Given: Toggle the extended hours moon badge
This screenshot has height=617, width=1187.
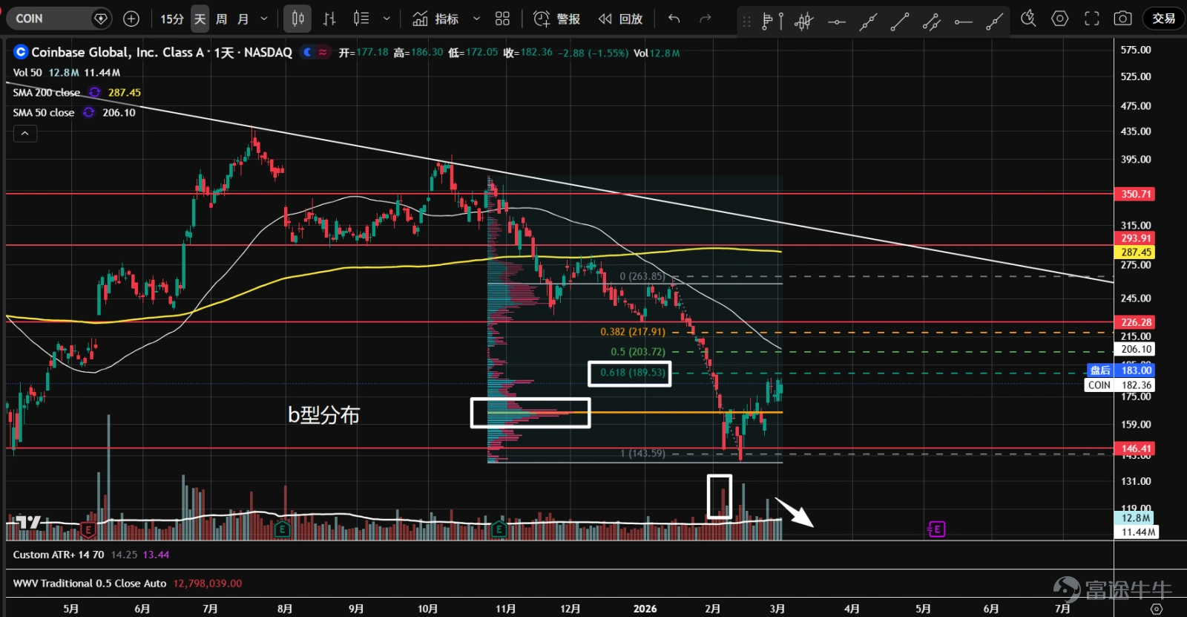Looking at the screenshot, I should tap(308, 52).
